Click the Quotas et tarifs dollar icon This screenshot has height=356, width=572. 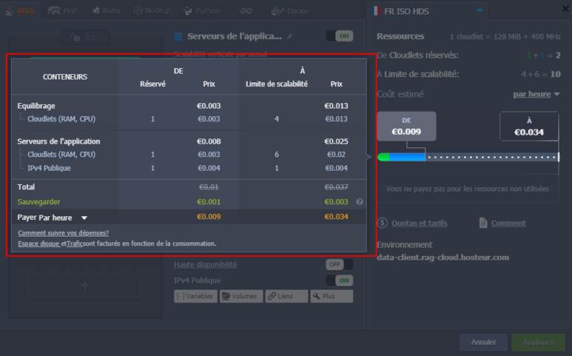pos(383,223)
